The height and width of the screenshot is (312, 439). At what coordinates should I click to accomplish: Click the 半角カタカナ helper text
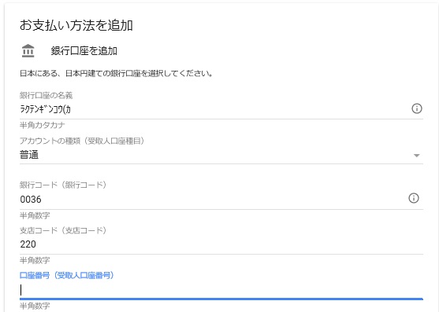(x=43, y=125)
